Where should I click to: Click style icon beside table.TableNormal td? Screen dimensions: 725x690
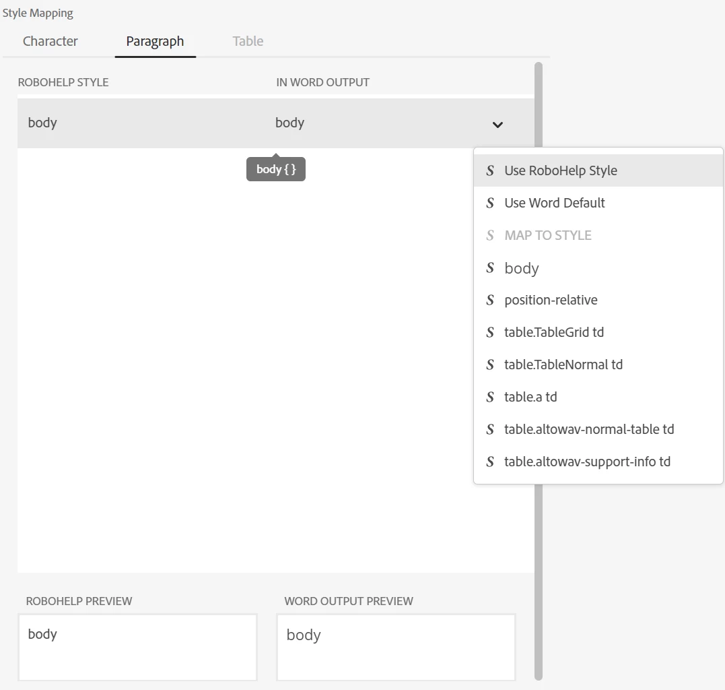coord(490,365)
